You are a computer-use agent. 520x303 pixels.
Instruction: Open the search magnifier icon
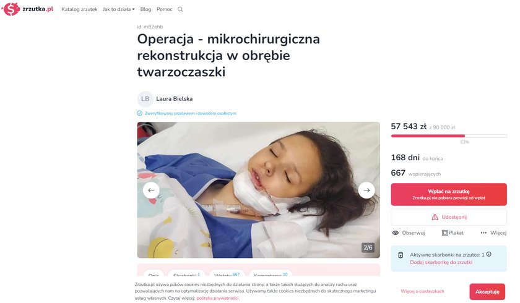(180, 9)
